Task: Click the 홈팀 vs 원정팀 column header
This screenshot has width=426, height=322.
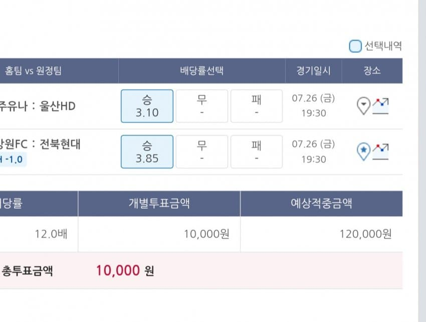Action: [x=33, y=71]
